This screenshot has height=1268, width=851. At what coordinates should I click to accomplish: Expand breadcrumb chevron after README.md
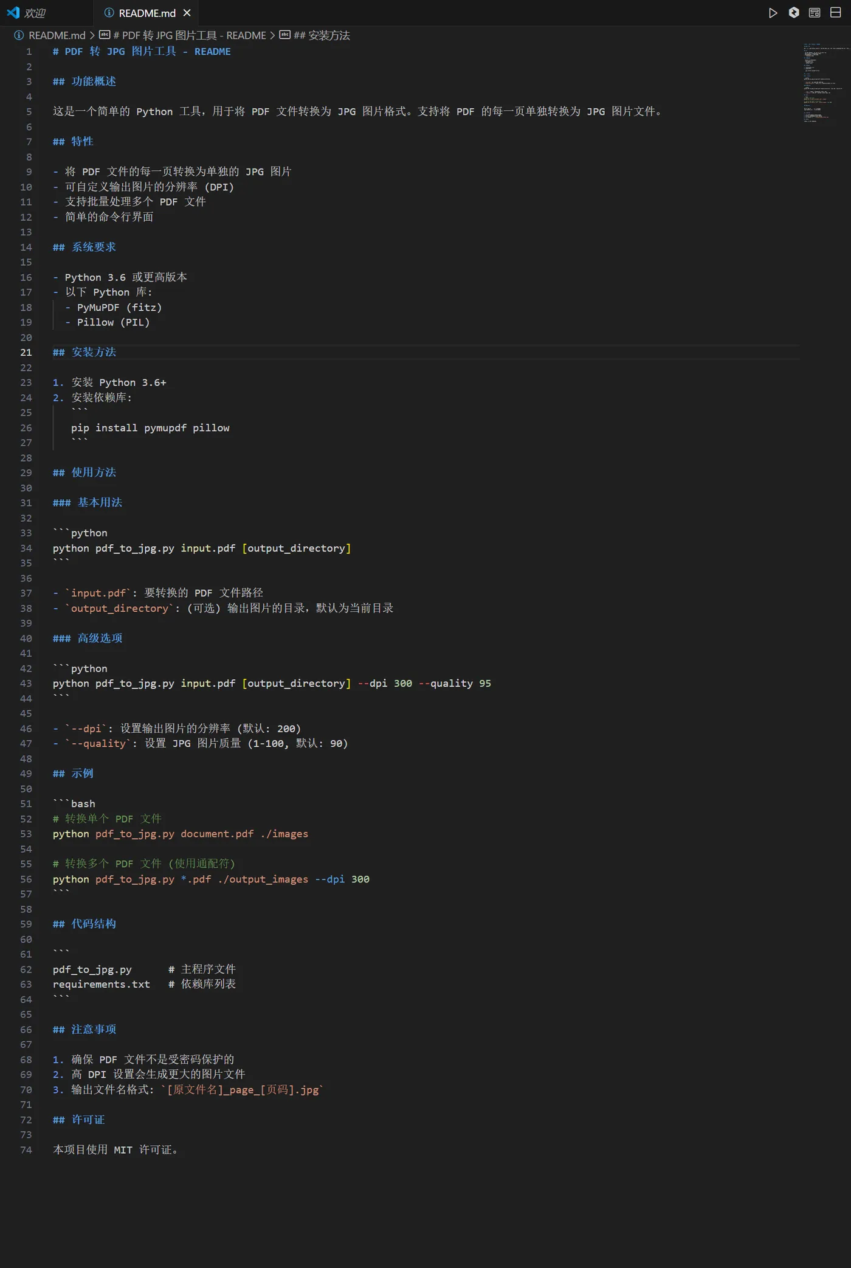(92, 35)
